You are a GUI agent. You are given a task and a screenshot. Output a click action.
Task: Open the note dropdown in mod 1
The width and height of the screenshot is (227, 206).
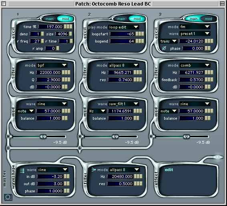pos(26,111)
